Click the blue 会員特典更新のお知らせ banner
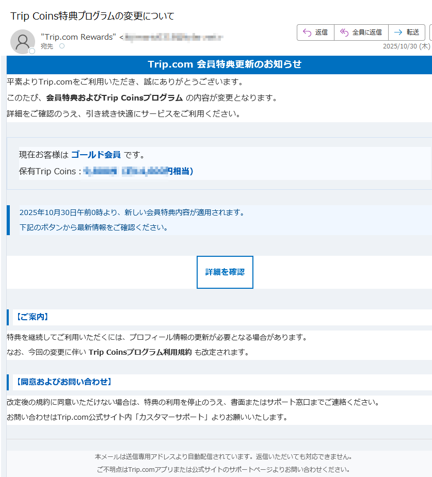432x477 pixels. [x=216, y=64]
